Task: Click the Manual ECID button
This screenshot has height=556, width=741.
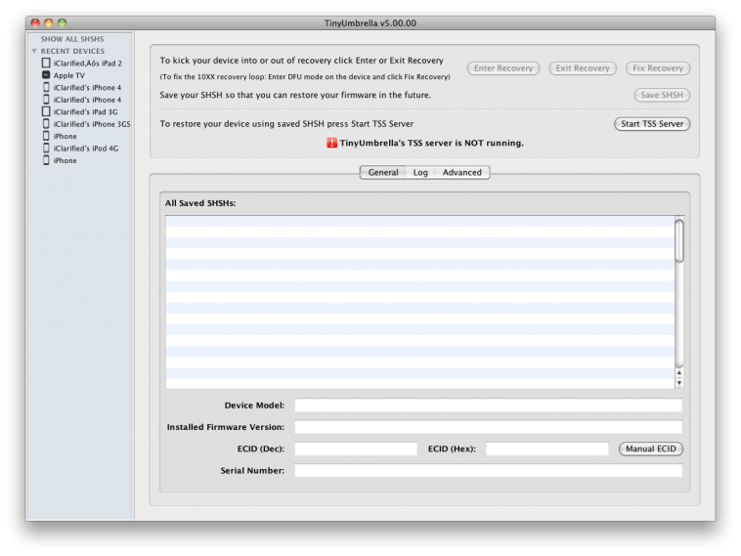Action: click(651, 449)
